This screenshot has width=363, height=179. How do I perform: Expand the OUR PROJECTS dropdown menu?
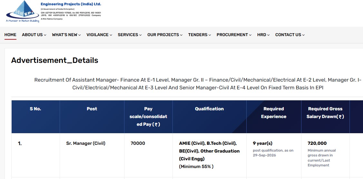(x=165, y=35)
